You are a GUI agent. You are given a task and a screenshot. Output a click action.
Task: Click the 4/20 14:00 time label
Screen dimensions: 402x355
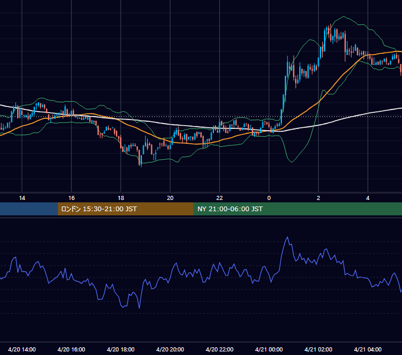click(x=22, y=349)
